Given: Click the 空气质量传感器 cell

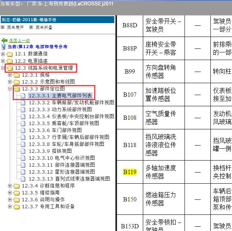Looking at the screenshot, I should click(x=164, y=118).
